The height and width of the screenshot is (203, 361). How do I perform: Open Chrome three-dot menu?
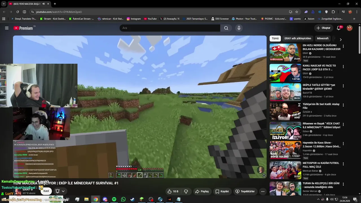tap(356, 12)
